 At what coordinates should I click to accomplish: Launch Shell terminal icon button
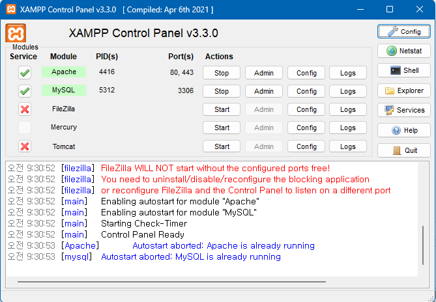(403, 70)
